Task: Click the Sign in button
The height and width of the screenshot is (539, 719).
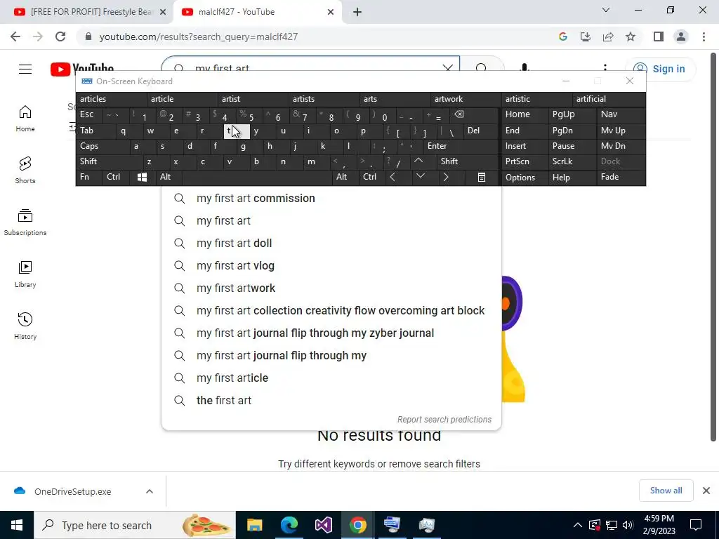Action: [660, 69]
